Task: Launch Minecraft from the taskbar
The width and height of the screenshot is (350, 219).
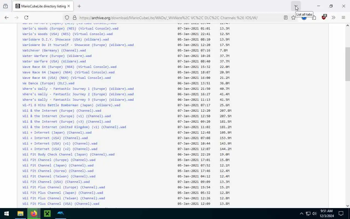Action: coord(47,214)
